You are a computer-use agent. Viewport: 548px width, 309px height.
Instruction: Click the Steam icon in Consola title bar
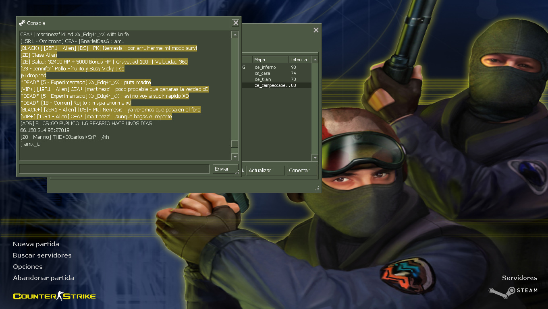pyautogui.click(x=22, y=23)
